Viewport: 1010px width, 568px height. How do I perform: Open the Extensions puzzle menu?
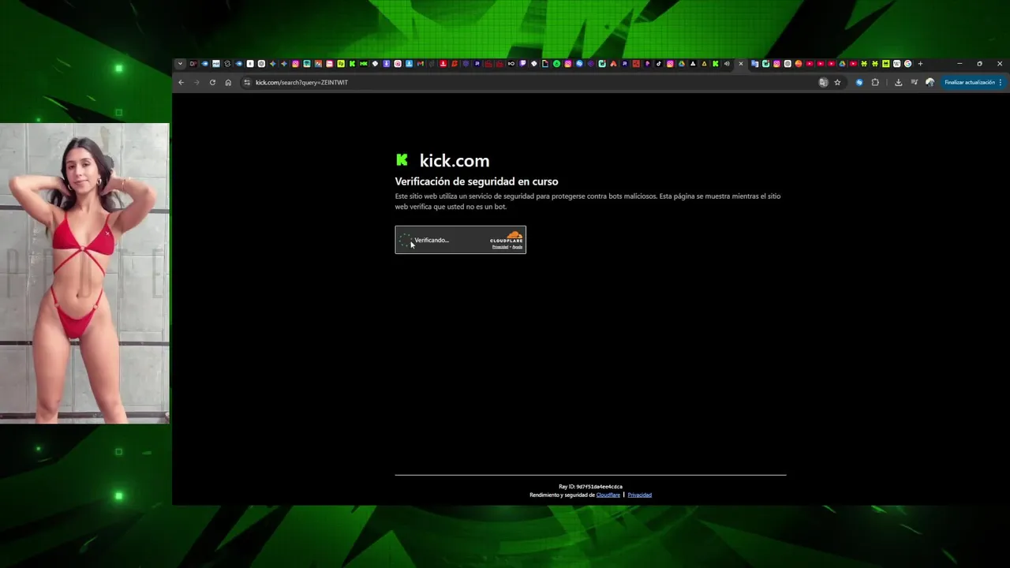click(x=875, y=82)
